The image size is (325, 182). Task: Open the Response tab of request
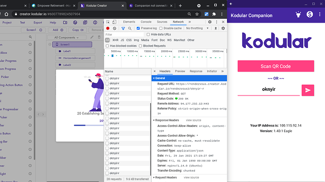(196, 71)
